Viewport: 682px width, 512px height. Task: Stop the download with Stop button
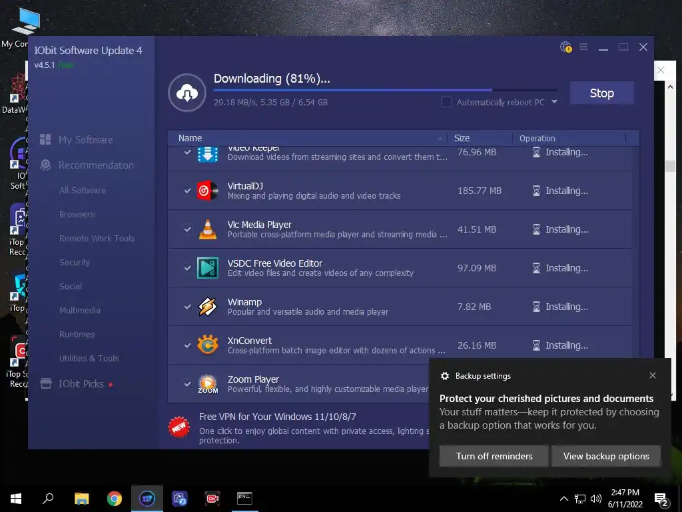[x=601, y=93]
